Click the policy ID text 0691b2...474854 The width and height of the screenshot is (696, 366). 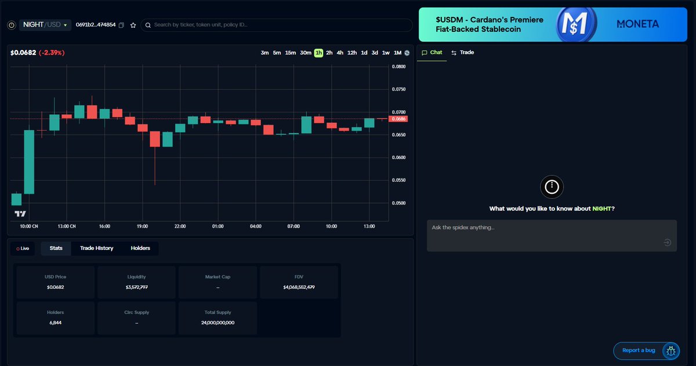click(96, 25)
